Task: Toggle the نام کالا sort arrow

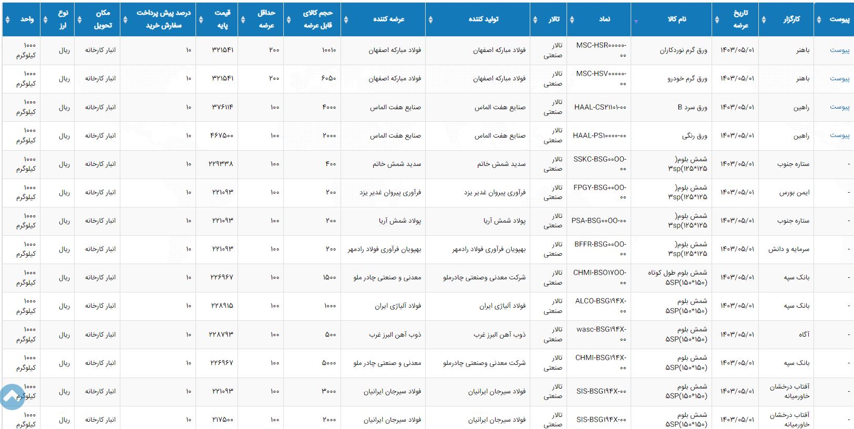Action: (636, 22)
